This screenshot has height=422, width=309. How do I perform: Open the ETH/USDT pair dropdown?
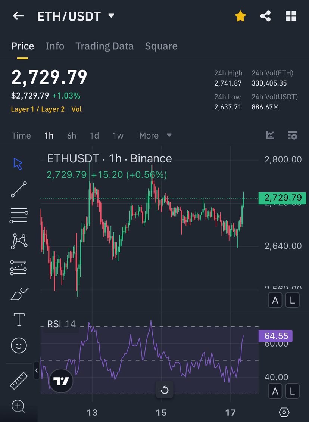(111, 16)
